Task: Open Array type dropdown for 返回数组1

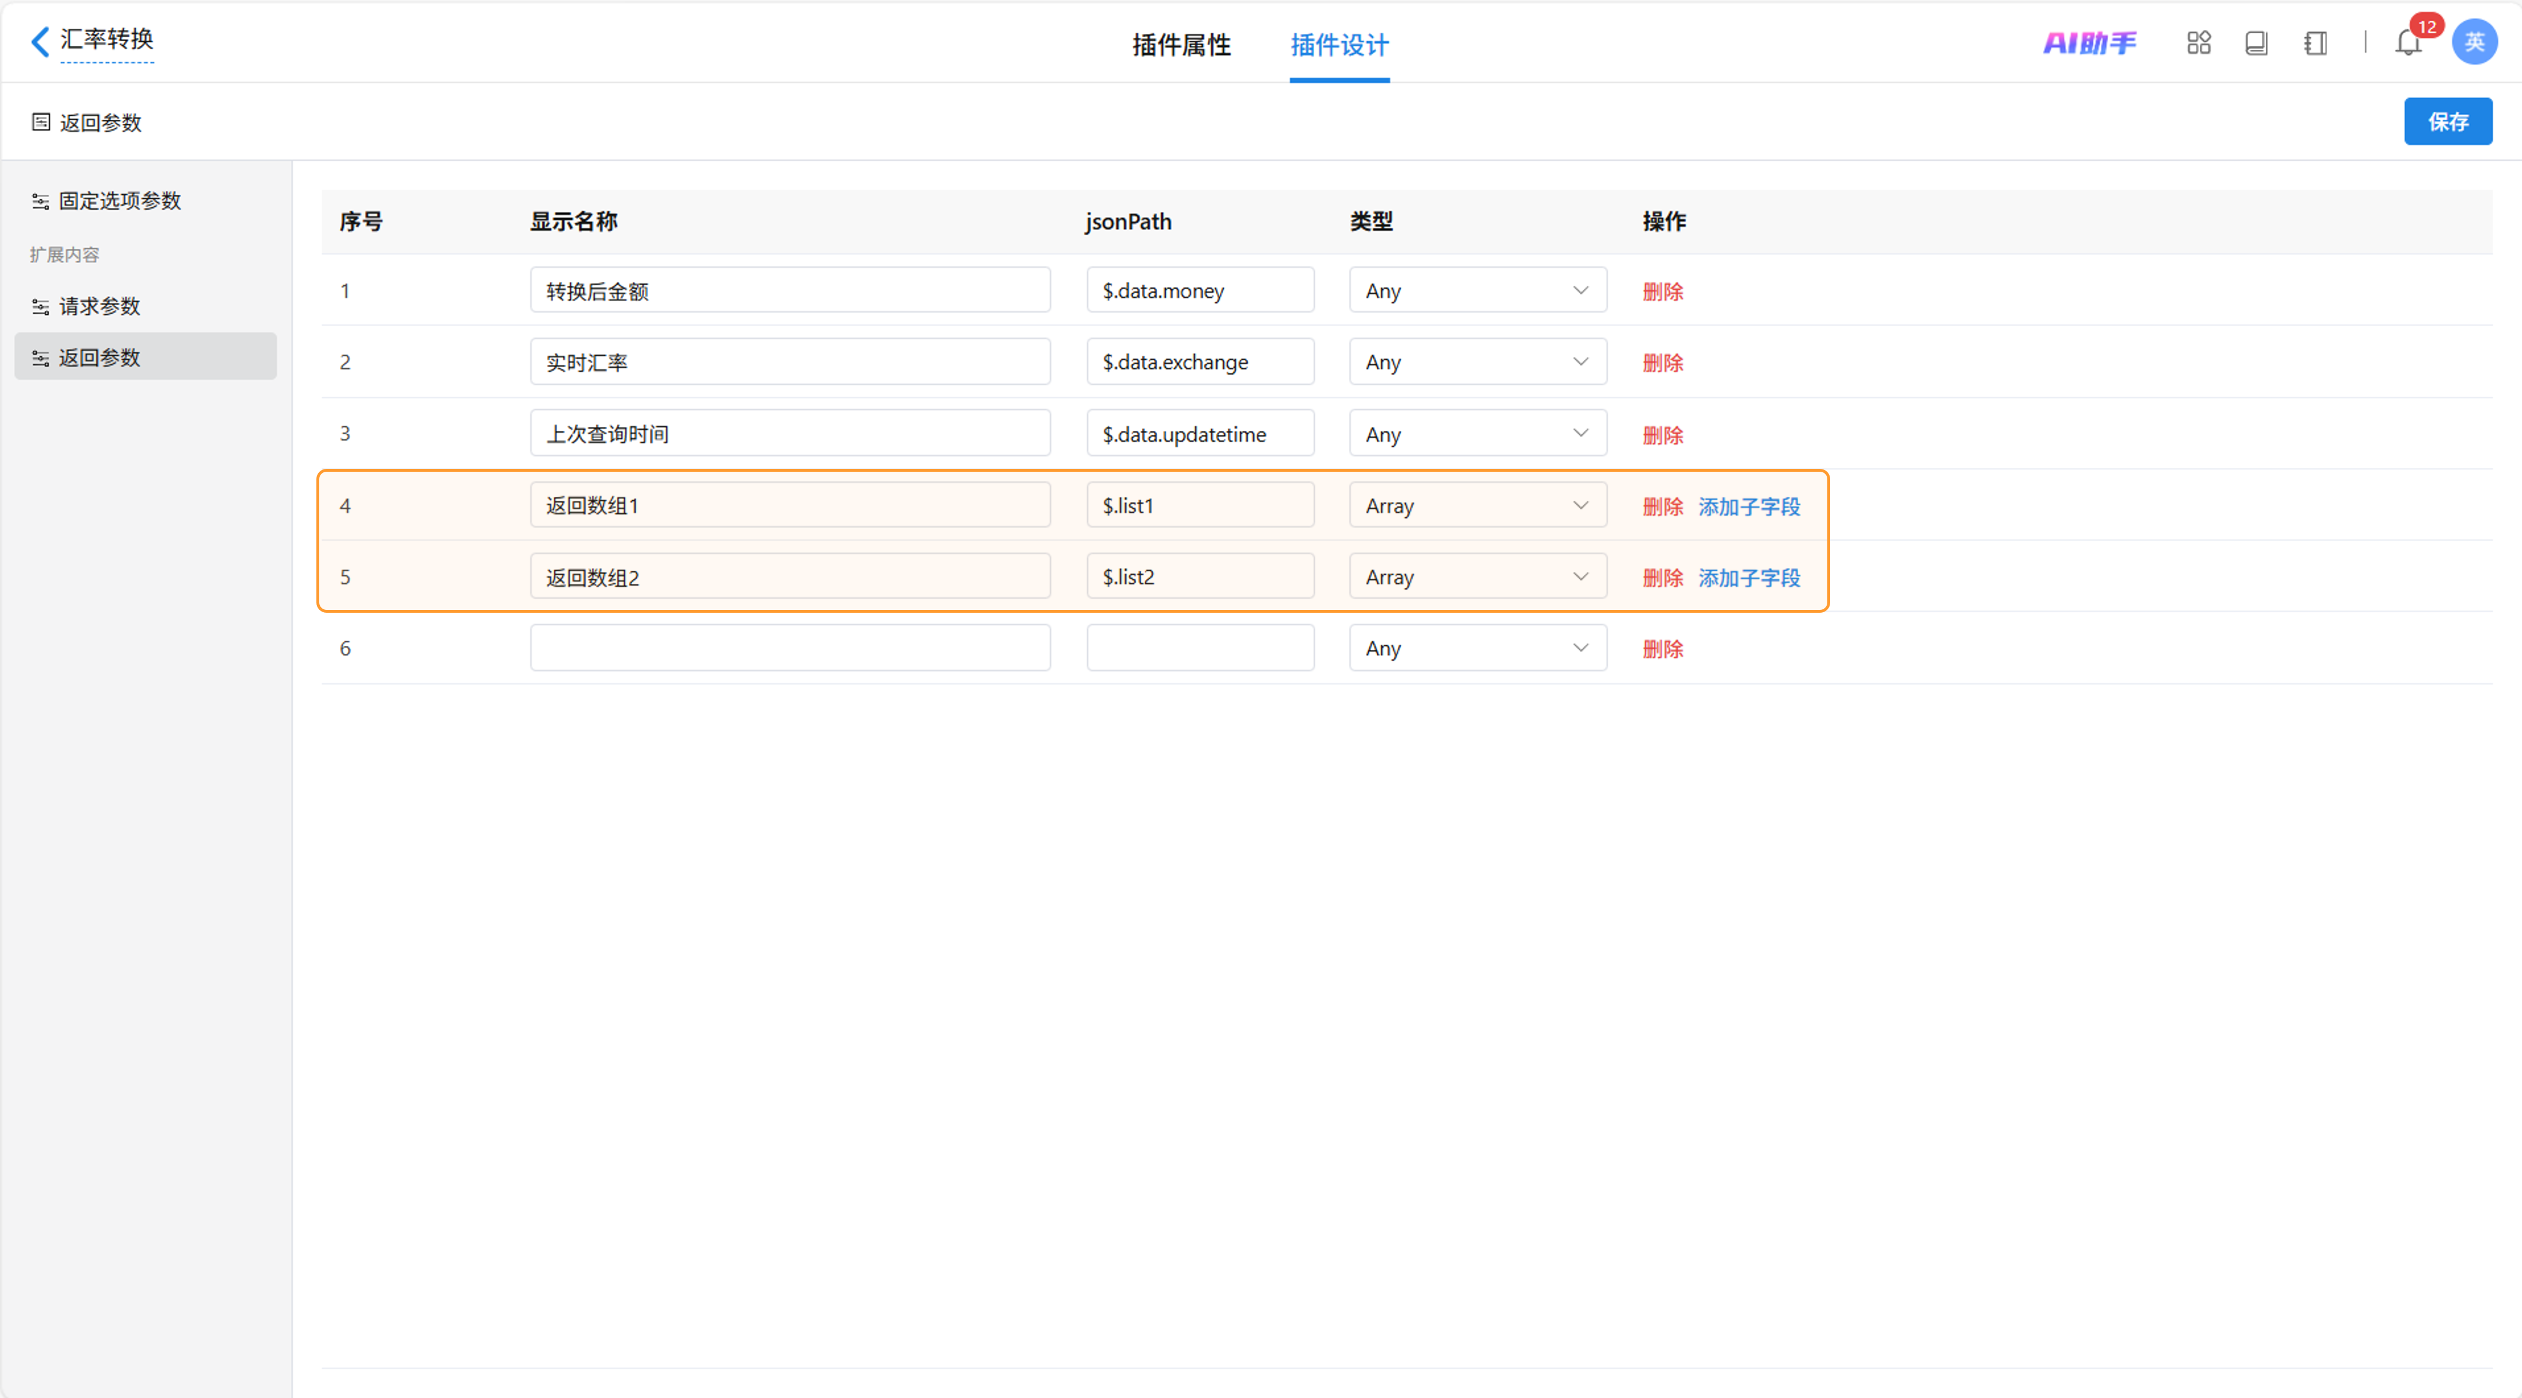Action: click(x=1477, y=505)
